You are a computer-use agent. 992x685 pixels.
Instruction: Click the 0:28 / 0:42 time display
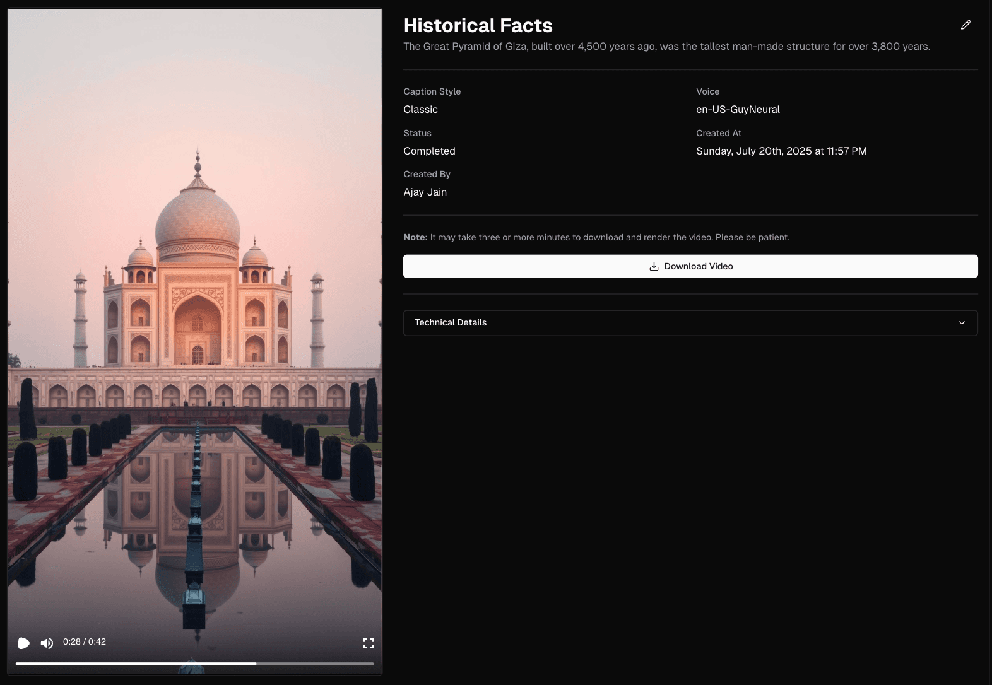point(85,641)
